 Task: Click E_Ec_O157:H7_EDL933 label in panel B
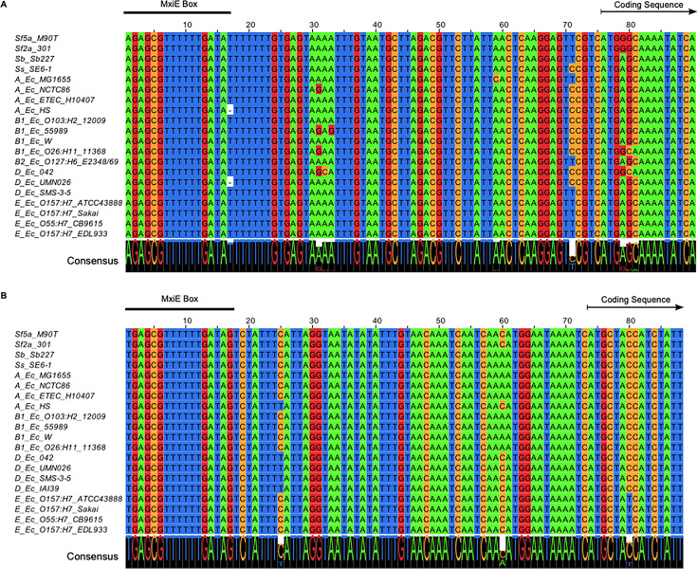point(61,529)
